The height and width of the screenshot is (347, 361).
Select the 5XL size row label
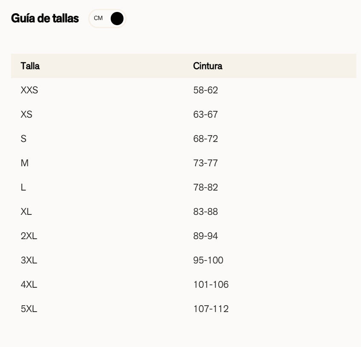29,309
